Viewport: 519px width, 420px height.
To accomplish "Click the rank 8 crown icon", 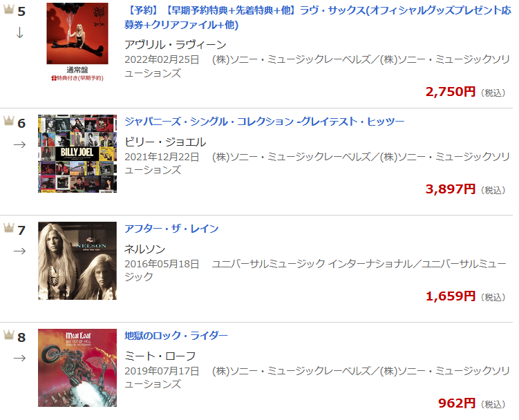I will tap(8, 335).
